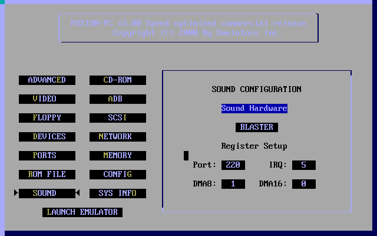
Task: Click the CONFIG menu button
Action: pyautogui.click(x=118, y=175)
